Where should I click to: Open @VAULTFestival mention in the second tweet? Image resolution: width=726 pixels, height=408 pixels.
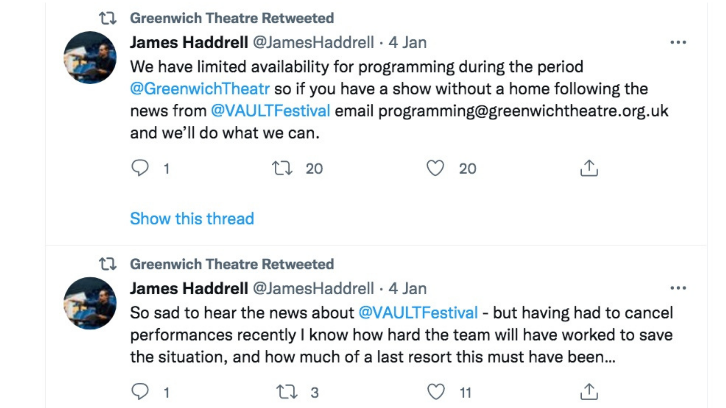tap(418, 312)
